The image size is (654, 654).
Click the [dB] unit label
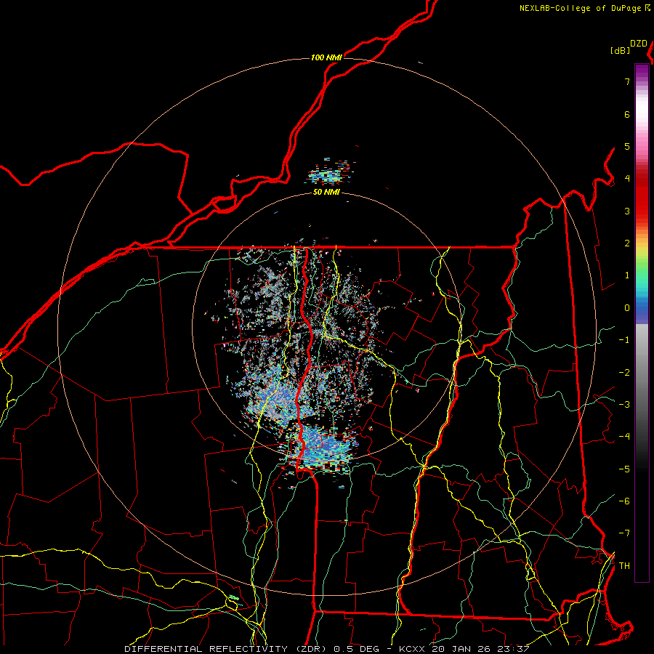tap(621, 50)
